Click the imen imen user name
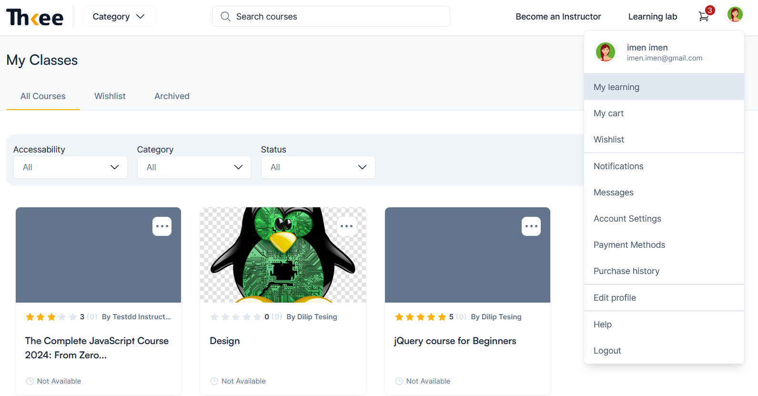This screenshot has width=758, height=396. 647,48
